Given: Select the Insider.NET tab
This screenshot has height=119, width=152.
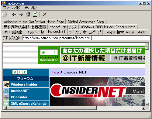Looking at the screenshot, I should (x=57, y=32).
